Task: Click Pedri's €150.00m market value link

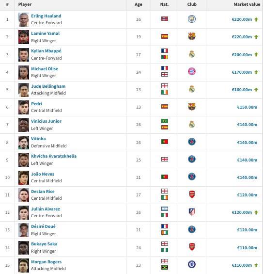Action: pos(247,107)
